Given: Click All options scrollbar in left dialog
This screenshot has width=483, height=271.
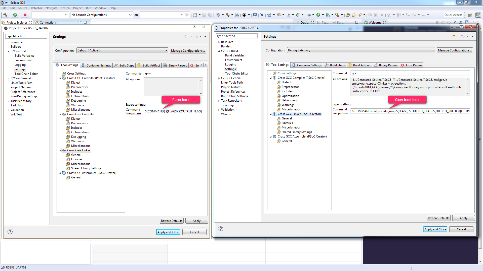Looking at the screenshot, I should 201,87.
